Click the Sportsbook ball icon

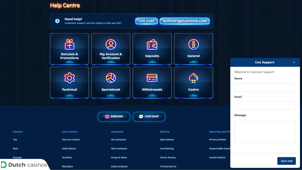[111, 78]
